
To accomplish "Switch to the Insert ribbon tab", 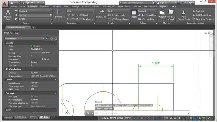I will click(22, 6).
